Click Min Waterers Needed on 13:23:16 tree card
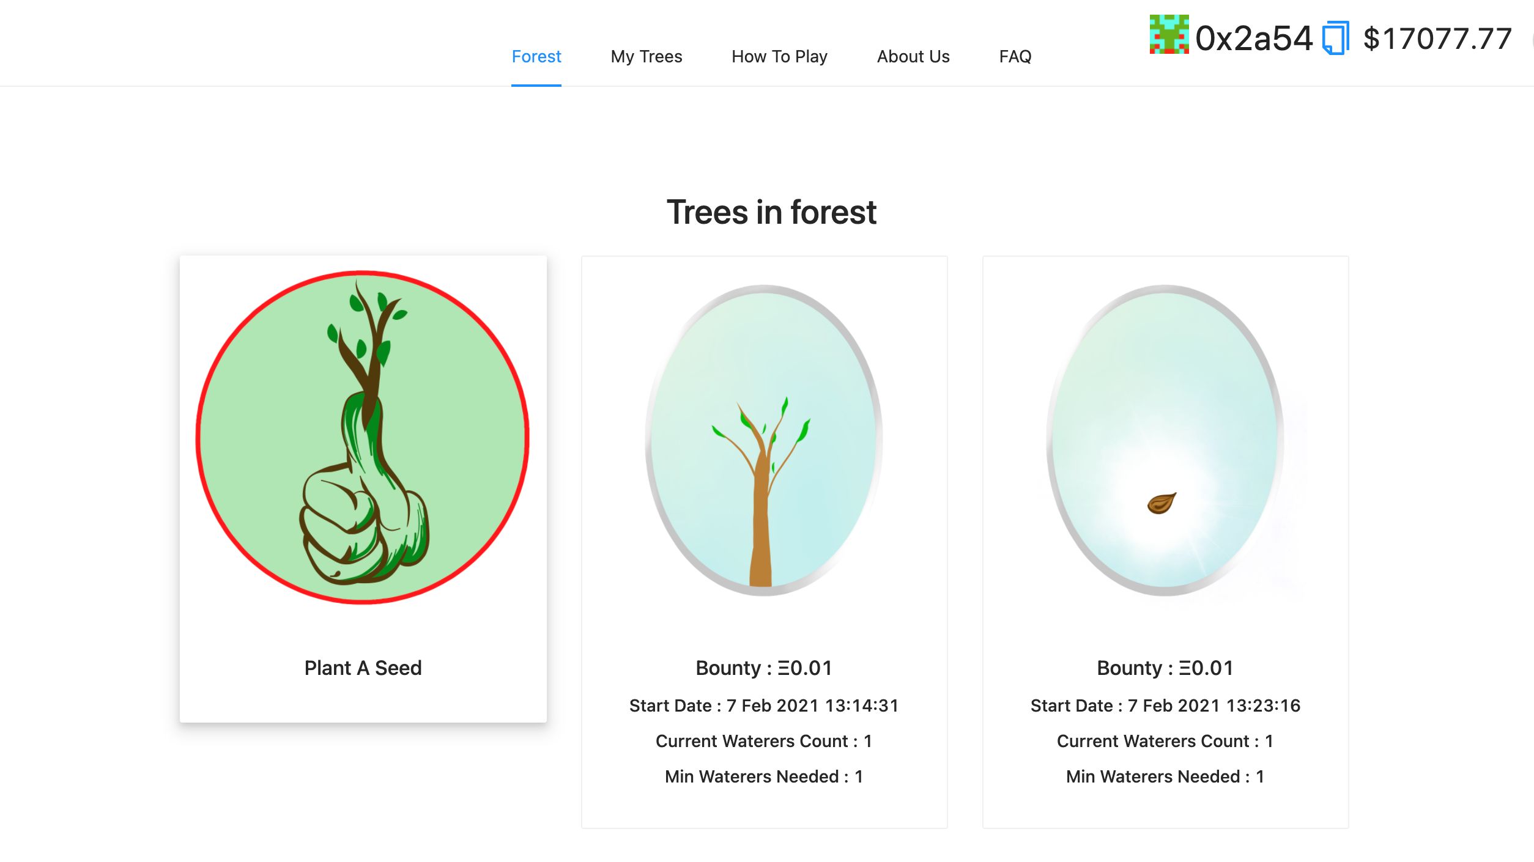 coord(1165,776)
